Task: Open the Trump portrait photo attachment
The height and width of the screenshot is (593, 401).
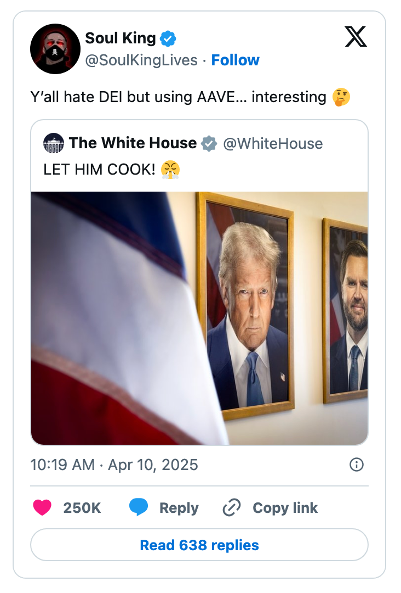Action: coord(200,317)
